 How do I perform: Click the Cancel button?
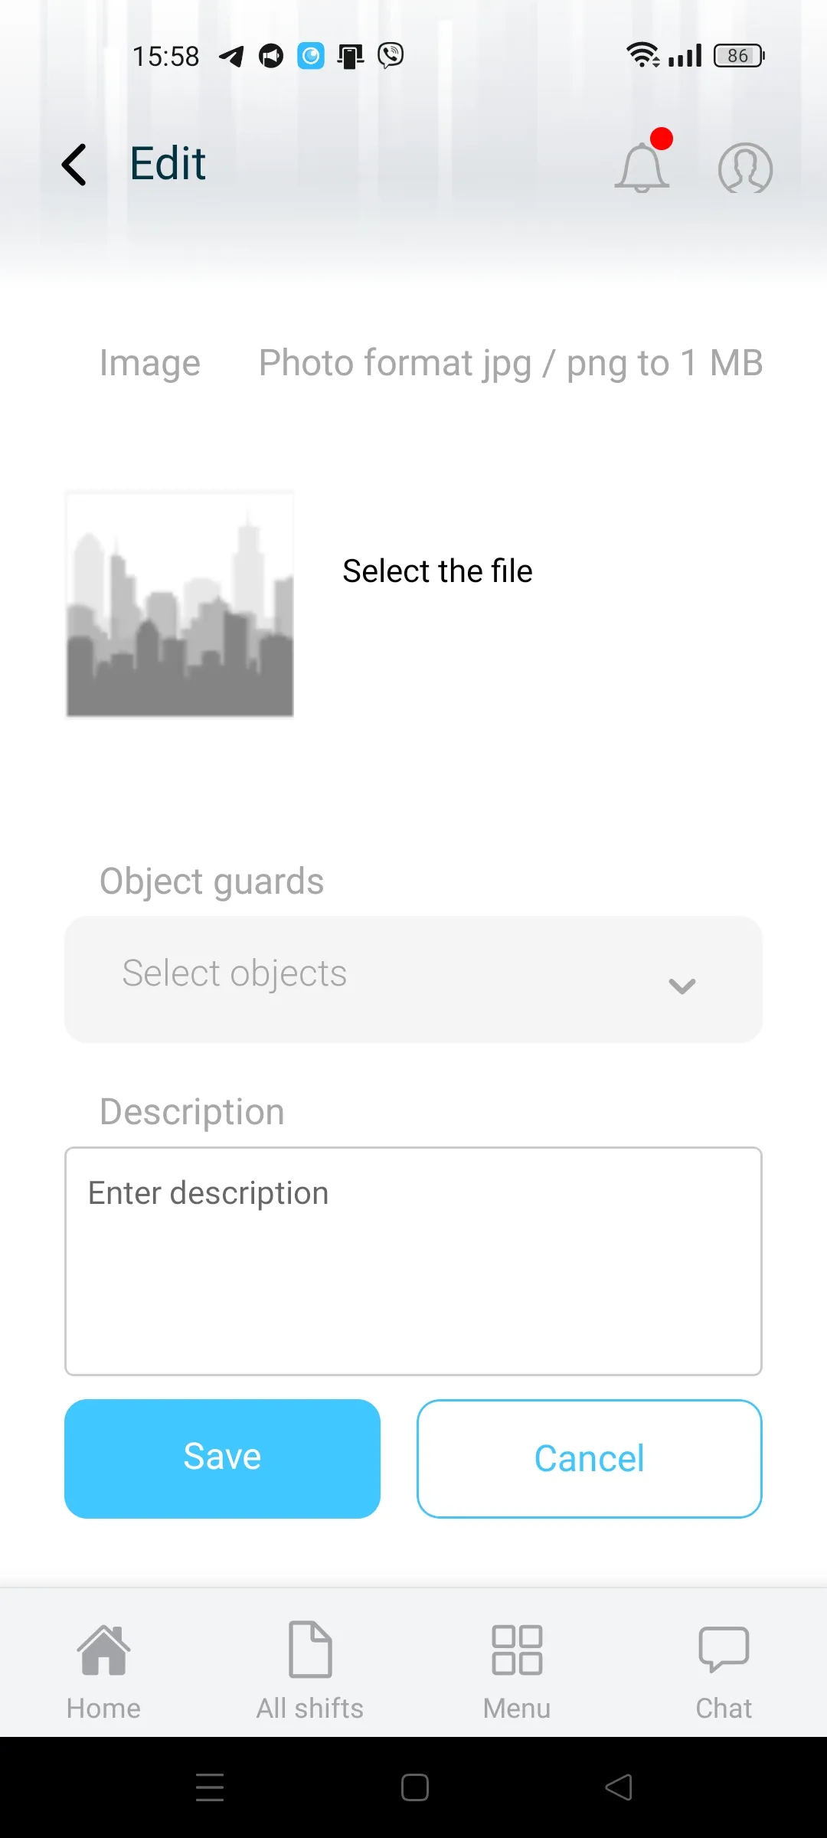pyautogui.click(x=590, y=1459)
